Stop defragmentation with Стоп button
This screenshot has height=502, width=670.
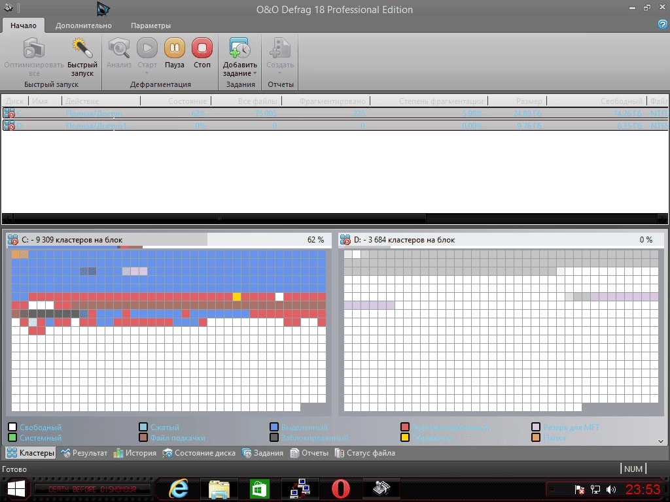pyautogui.click(x=202, y=48)
